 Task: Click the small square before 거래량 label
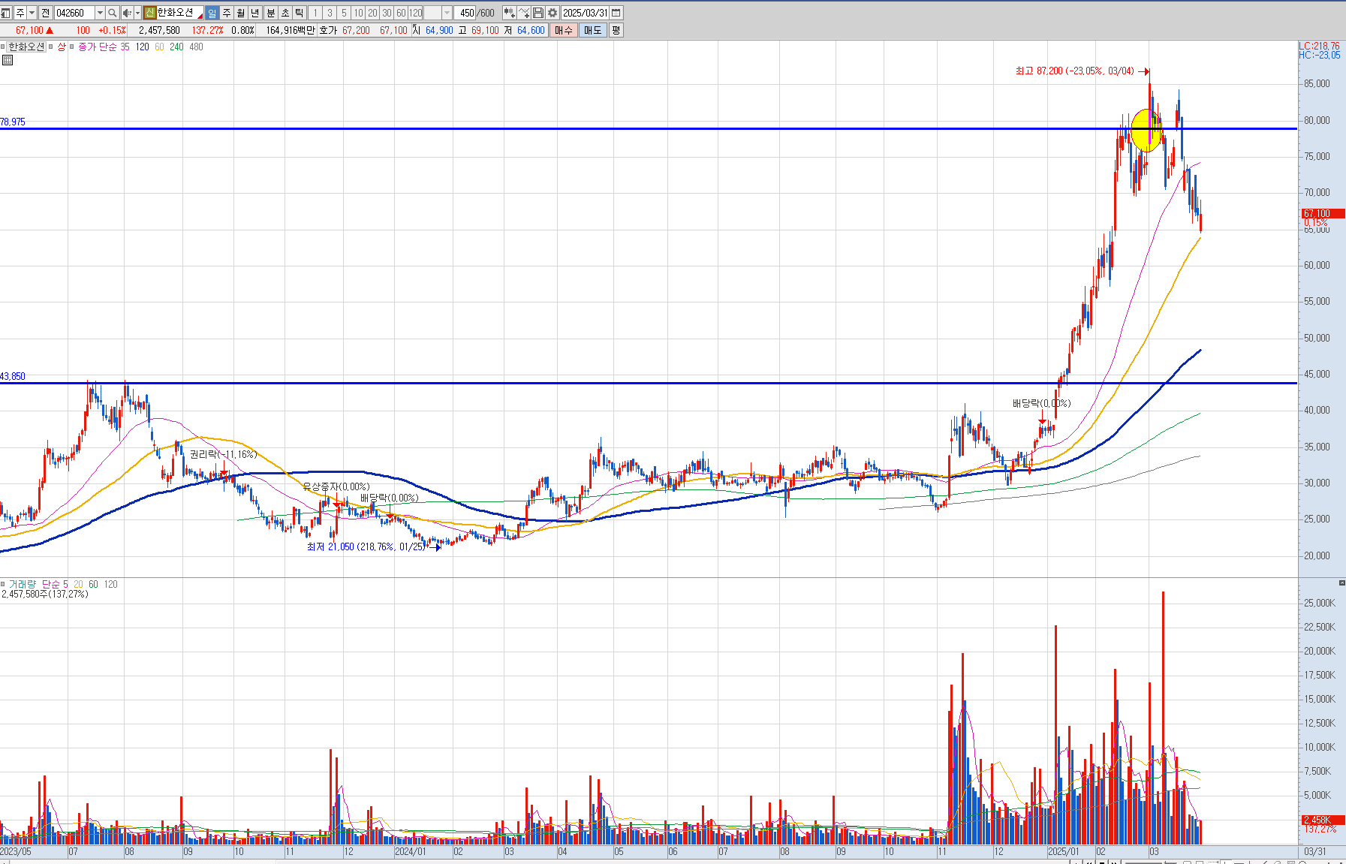tap(3, 584)
